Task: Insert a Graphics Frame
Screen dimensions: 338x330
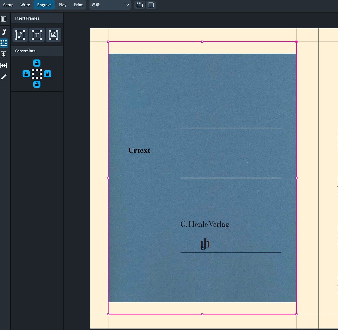Action: 53,35
